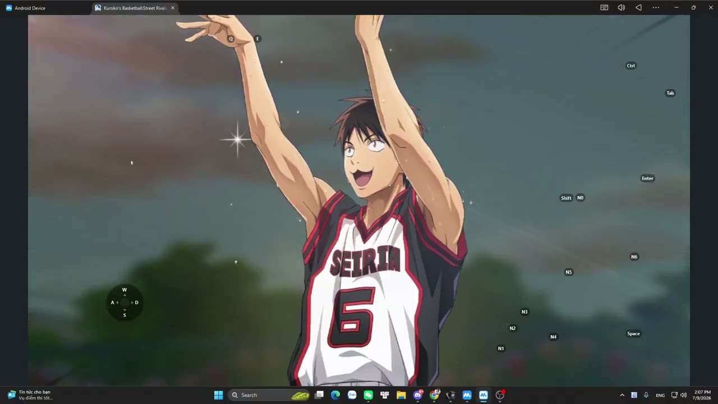Image resolution: width=718 pixels, height=404 pixels.
Task: Tap the N4 key overlay
Action: point(554,337)
